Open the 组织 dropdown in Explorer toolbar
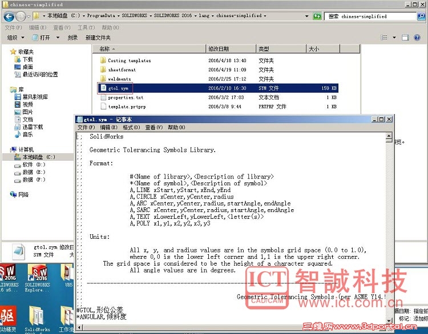This screenshot has width=428, height=334. tap(15, 38)
